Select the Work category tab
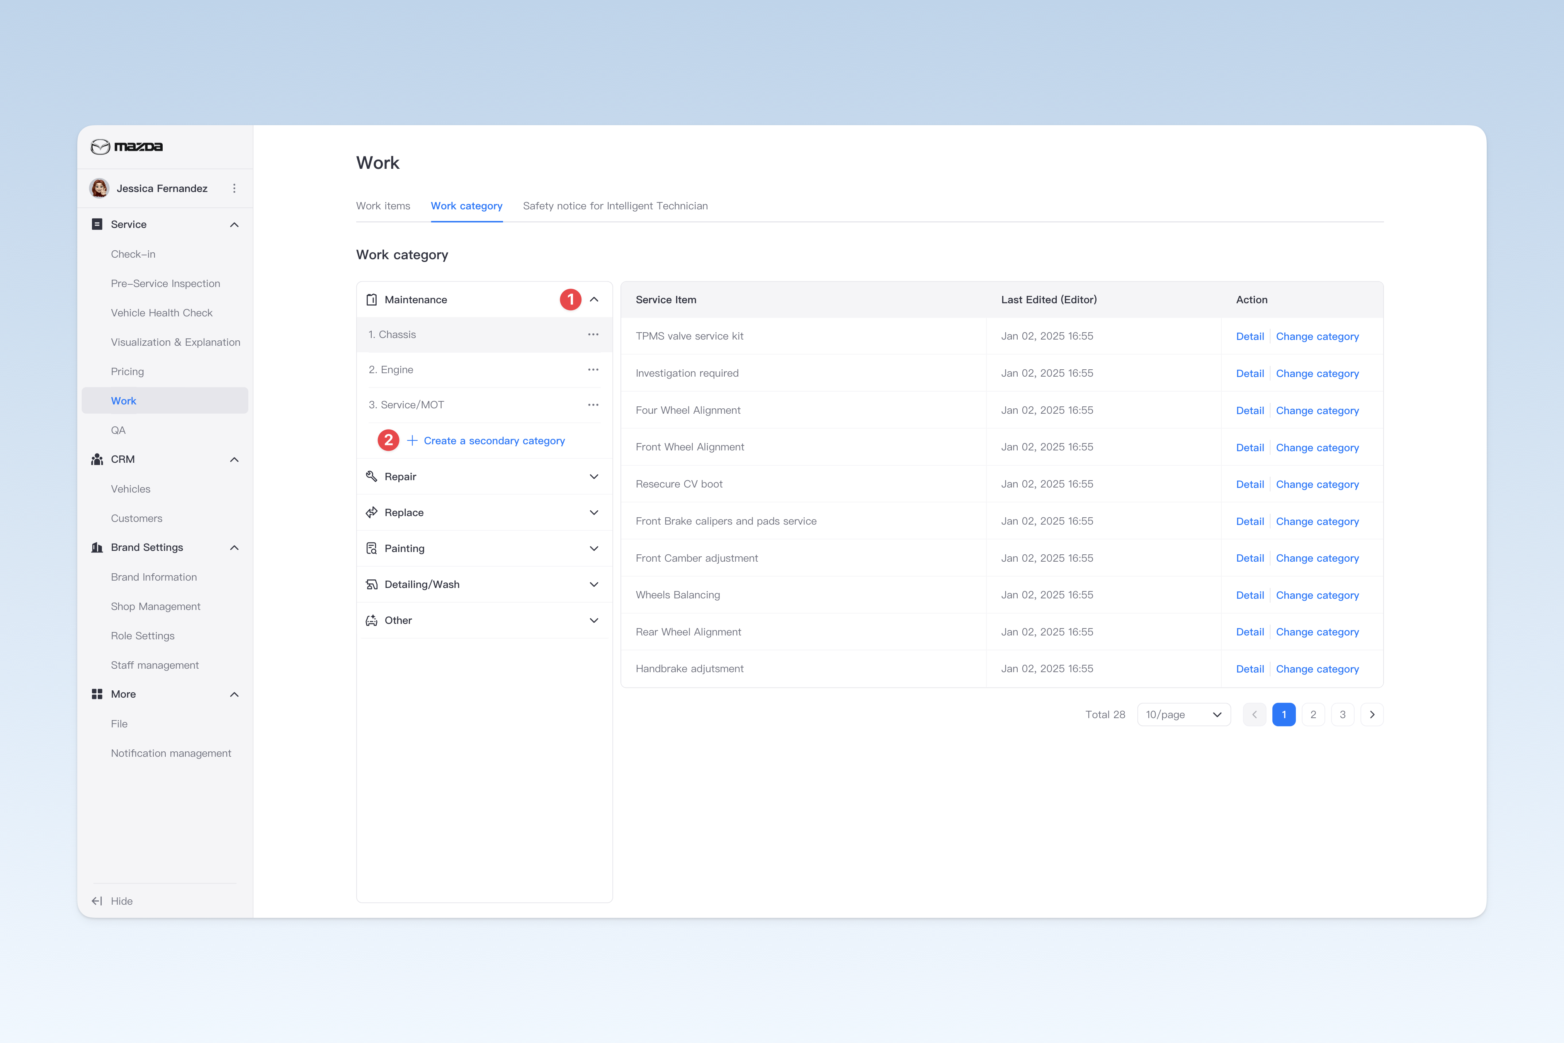1564x1043 pixels. [466, 206]
